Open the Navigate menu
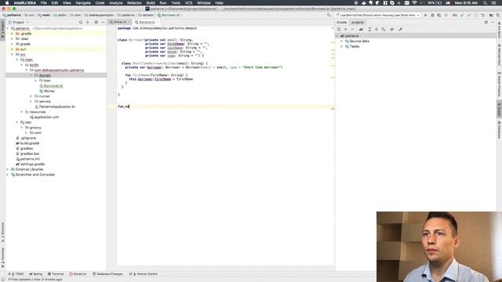Screen dimensions: 502x282 coord(83,3)
